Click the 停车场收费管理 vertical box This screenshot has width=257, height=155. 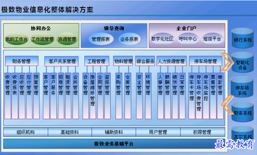(x=199, y=96)
